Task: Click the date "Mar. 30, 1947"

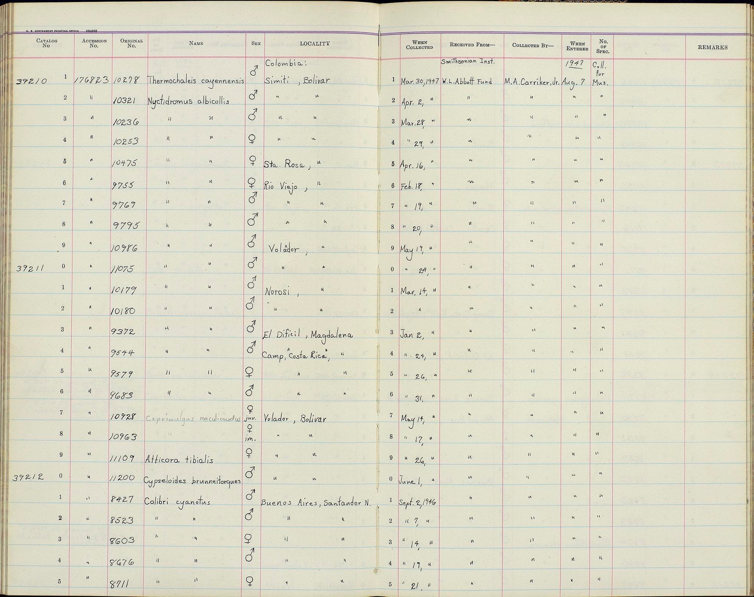Action: (420, 81)
